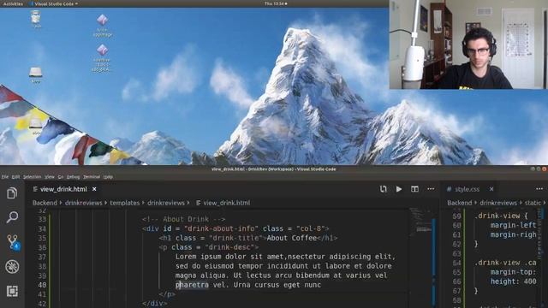This screenshot has width=548, height=308.
Task: Click line number 37 in view_drink.html
Action: [42, 257]
